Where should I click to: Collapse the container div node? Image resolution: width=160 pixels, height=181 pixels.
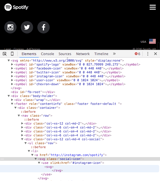coord(15,108)
